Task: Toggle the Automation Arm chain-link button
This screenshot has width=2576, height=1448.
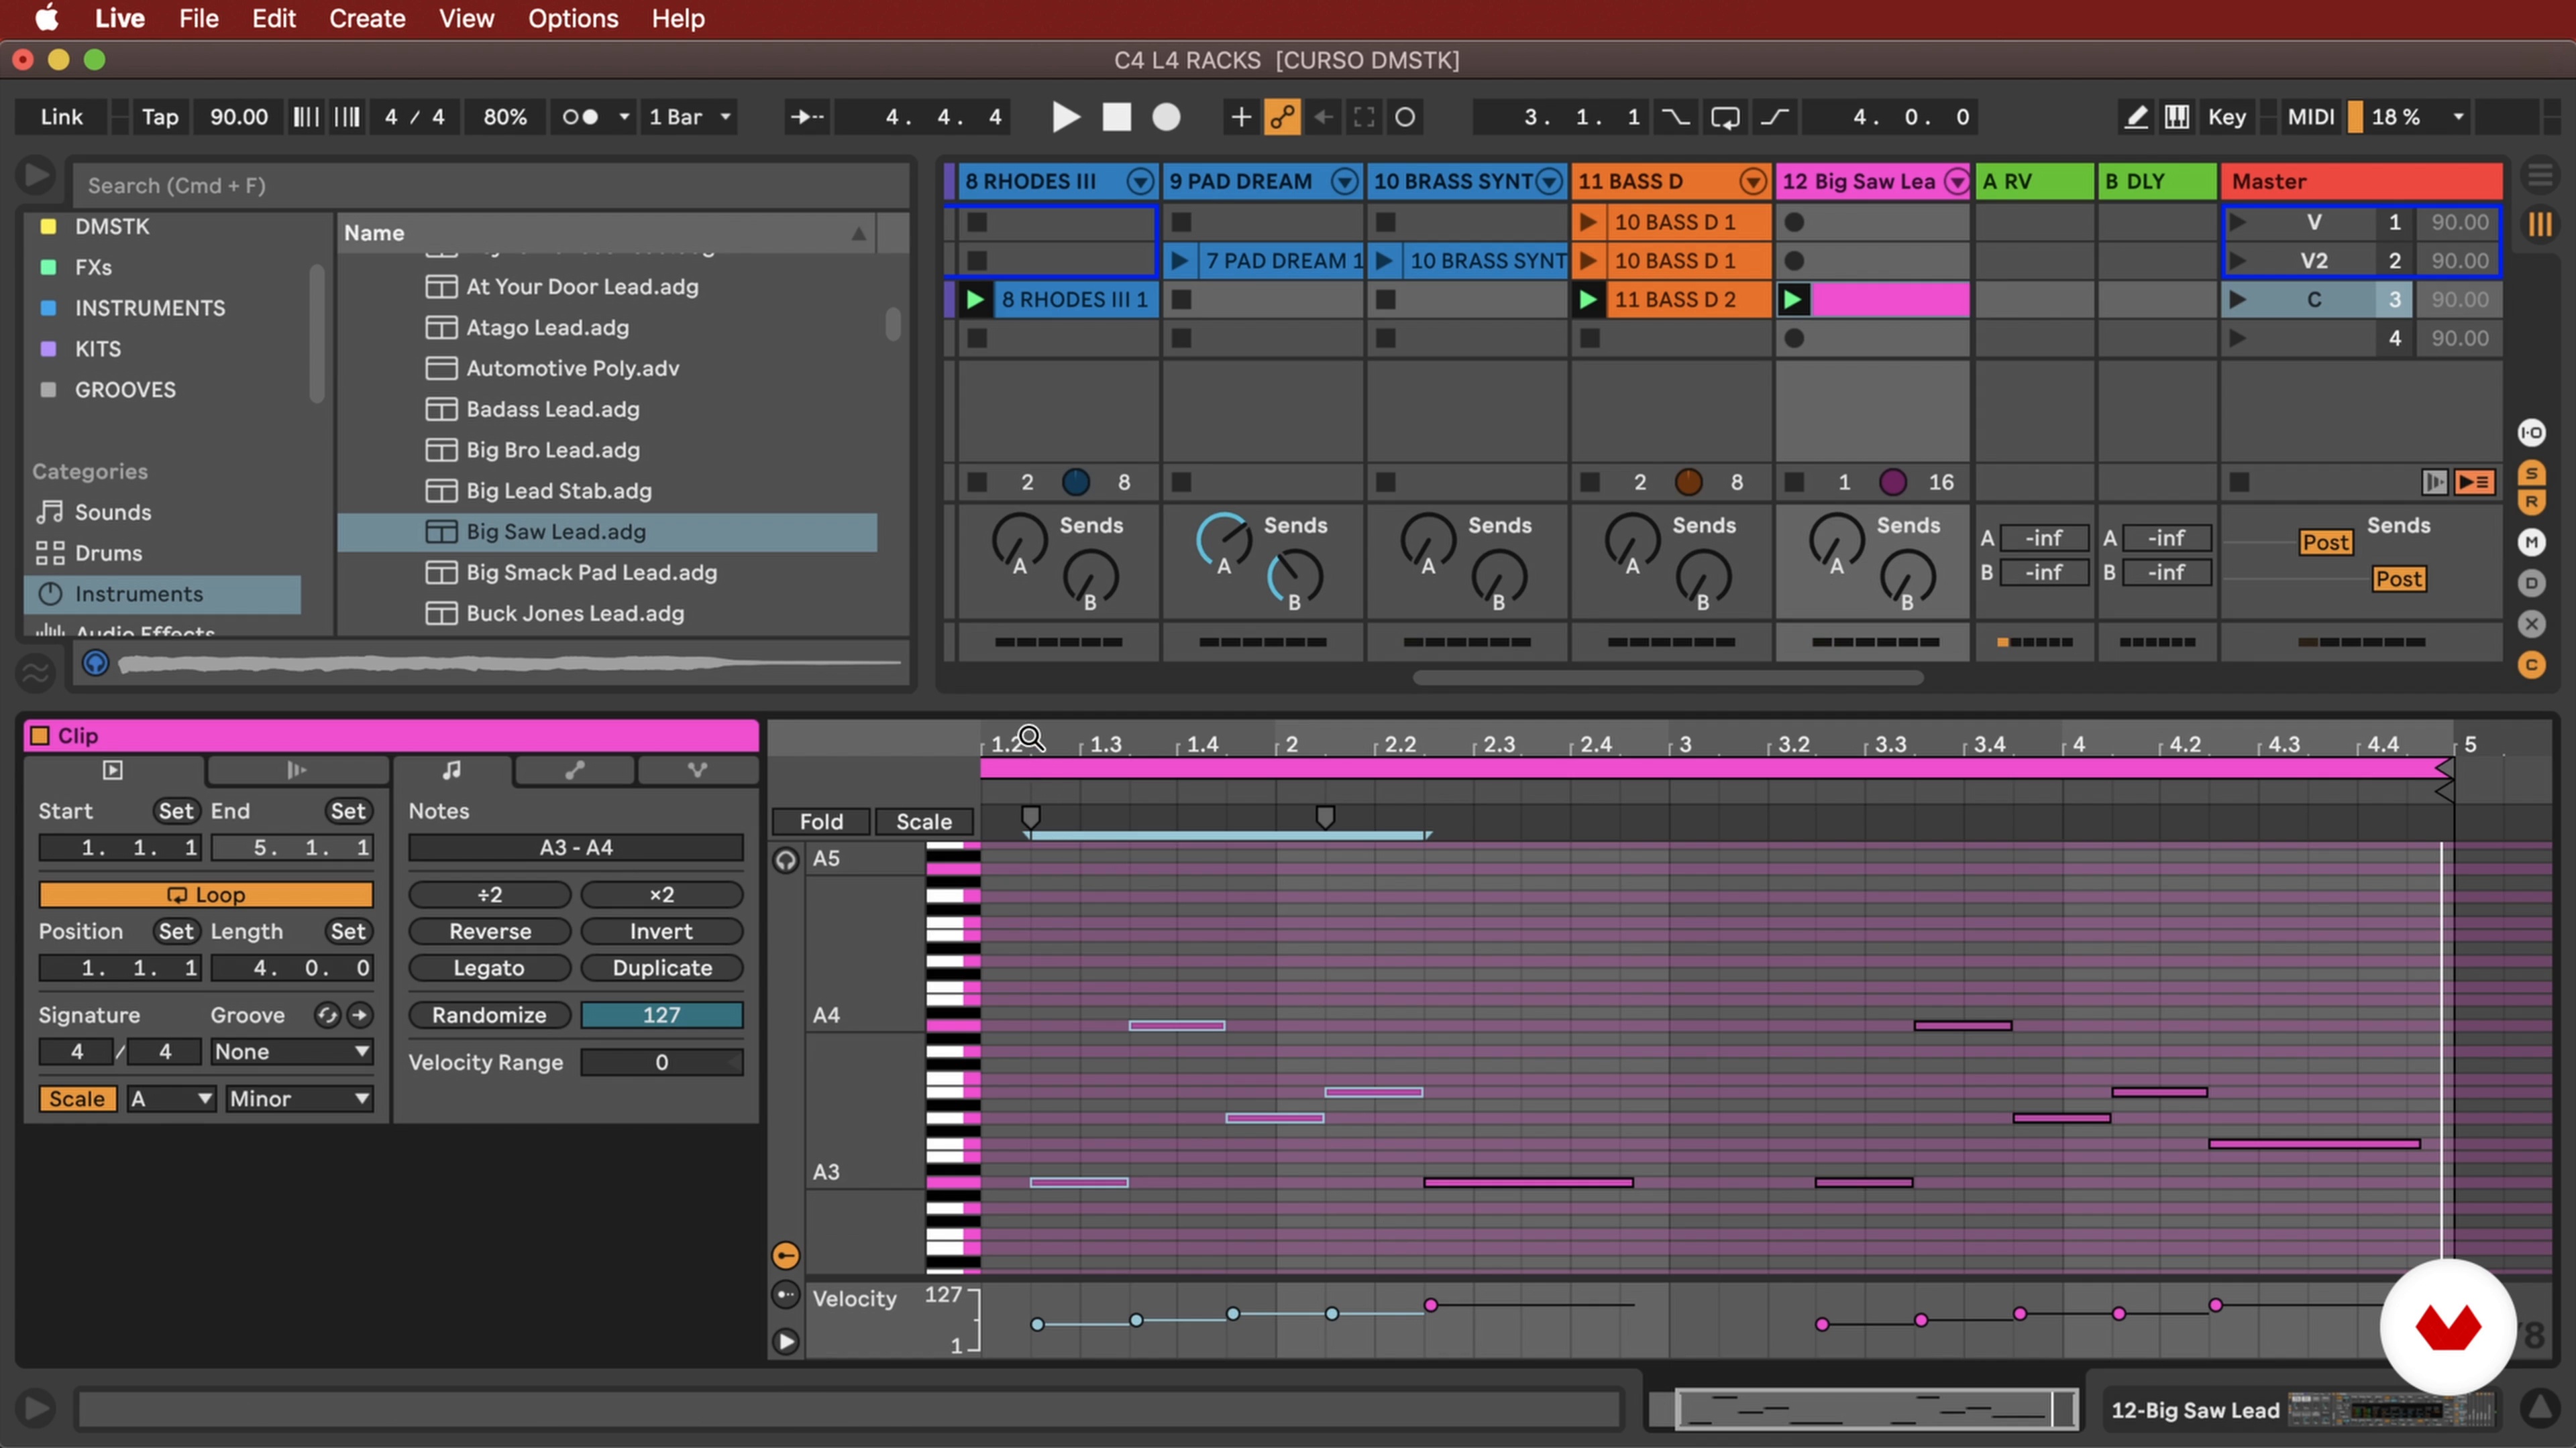Action: (x=1282, y=117)
